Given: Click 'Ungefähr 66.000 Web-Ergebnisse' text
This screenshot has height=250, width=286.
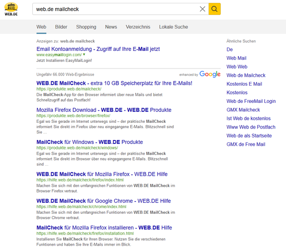Looking at the screenshot, I should (65, 74).
